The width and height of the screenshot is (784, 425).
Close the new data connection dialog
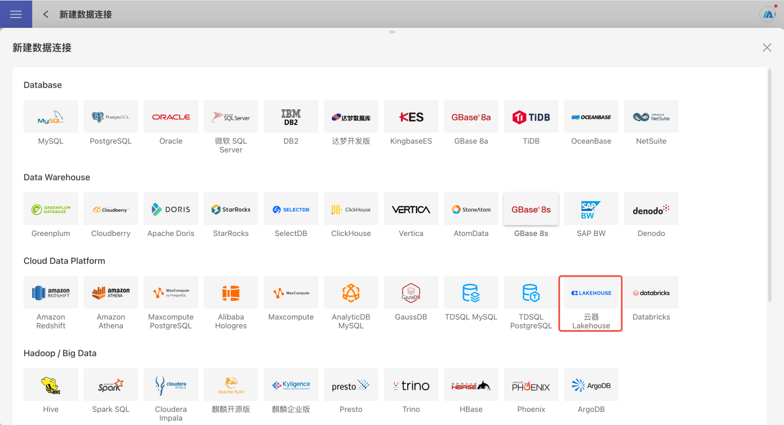tap(767, 48)
